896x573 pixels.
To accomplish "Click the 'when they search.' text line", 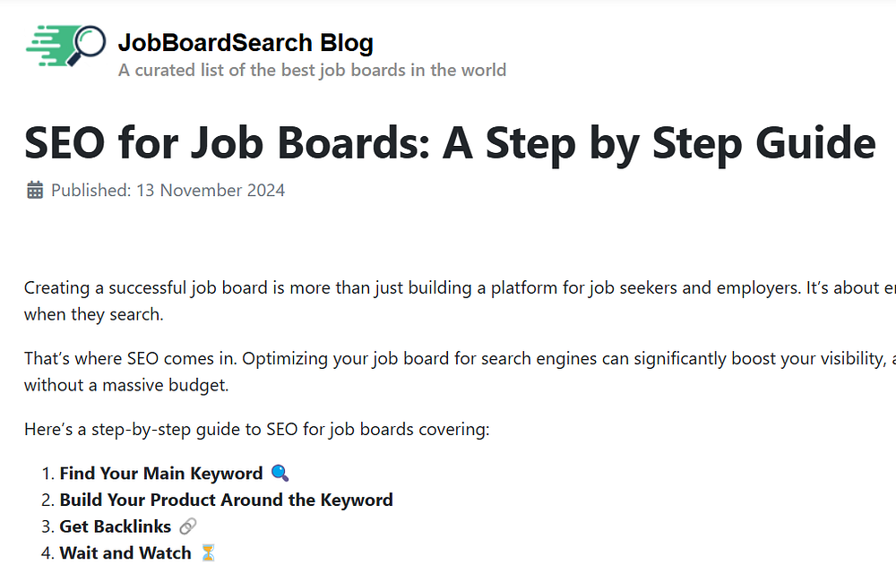I will point(94,315).
